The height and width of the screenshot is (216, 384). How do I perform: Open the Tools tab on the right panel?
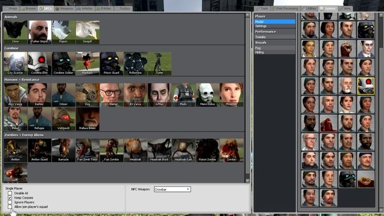[262, 8]
